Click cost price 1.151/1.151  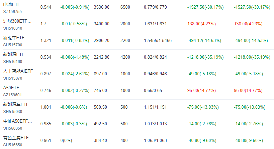(x=155, y=107)
